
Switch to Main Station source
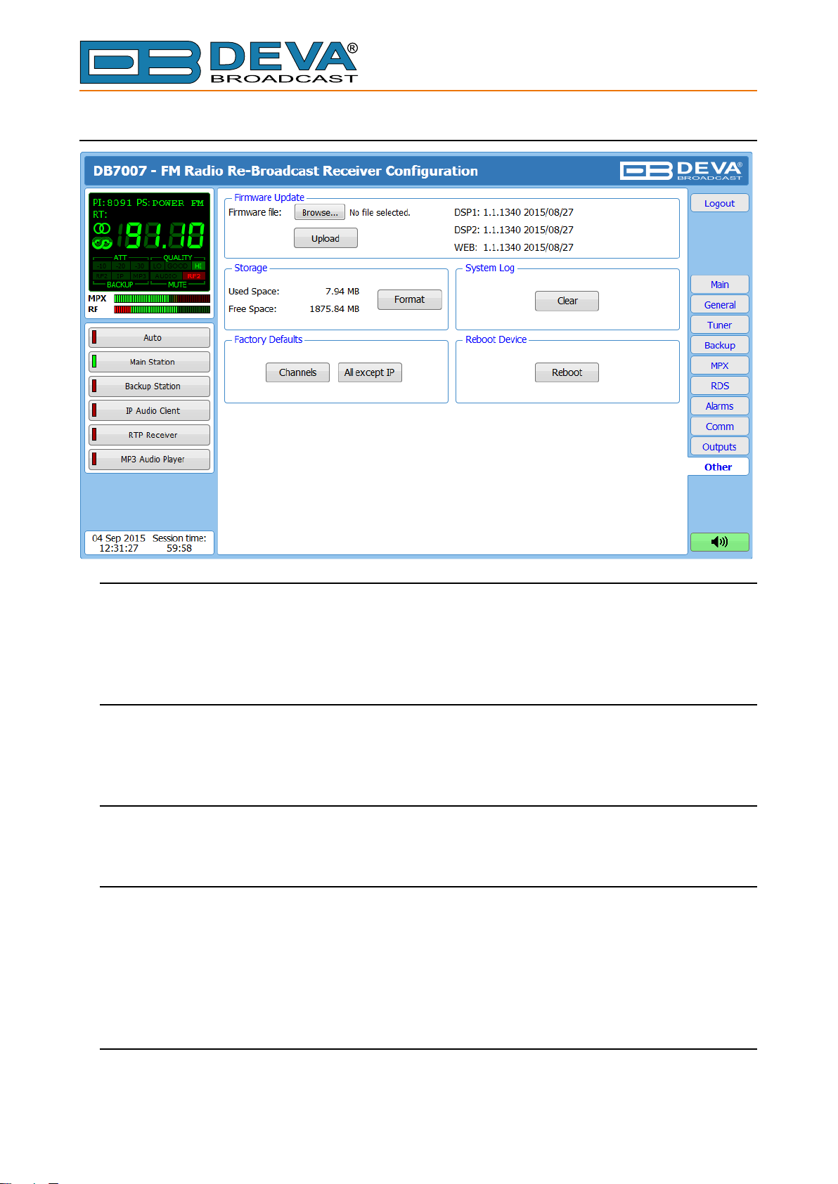pyautogui.click(x=149, y=362)
